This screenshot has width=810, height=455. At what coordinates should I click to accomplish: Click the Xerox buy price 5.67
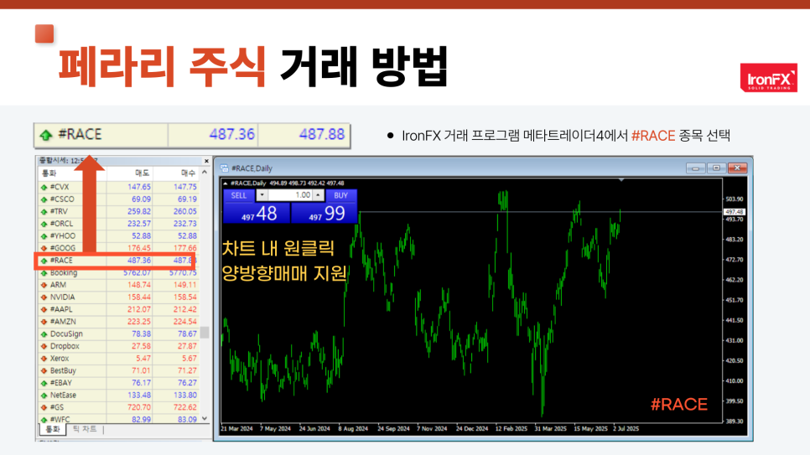[x=189, y=359]
